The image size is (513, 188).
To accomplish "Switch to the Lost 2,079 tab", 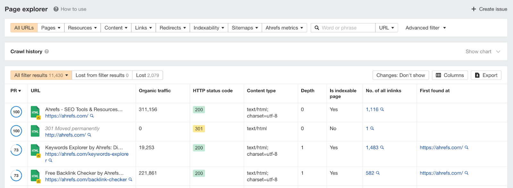I will pyautogui.click(x=147, y=75).
